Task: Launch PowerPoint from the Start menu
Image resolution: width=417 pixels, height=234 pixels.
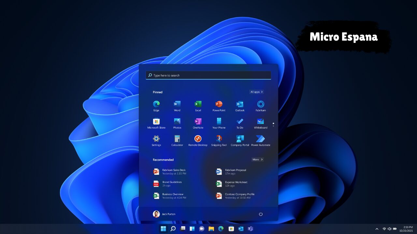Action: tap(219, 104)
